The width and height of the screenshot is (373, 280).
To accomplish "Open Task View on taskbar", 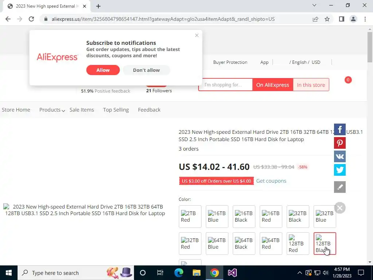I will pos(160,273).
